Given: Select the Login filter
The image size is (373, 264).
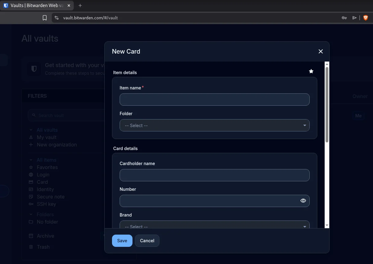Looking at the screenshot, I should click(43, 175).
